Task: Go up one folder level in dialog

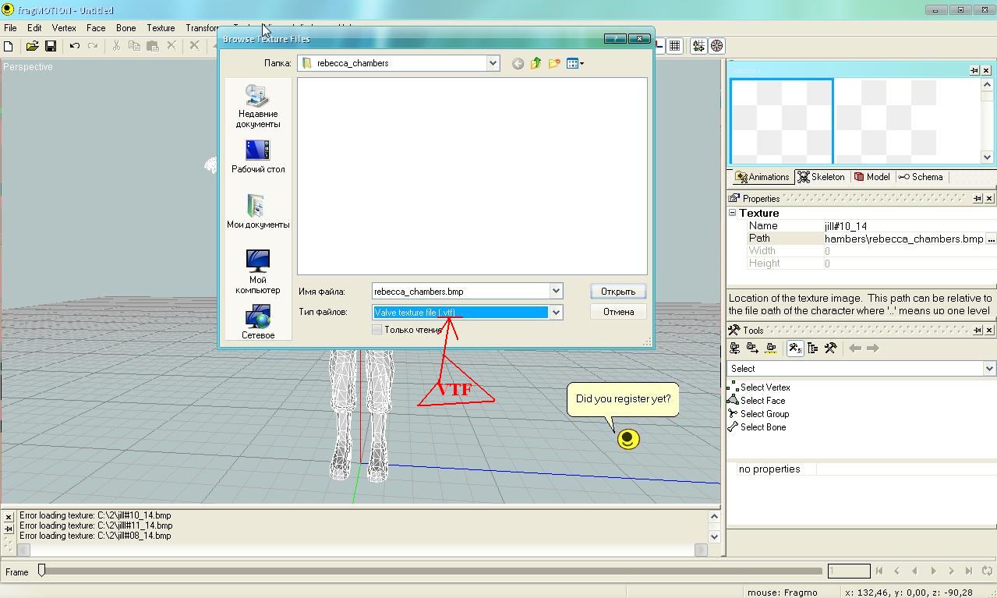Action: point(536,63)
